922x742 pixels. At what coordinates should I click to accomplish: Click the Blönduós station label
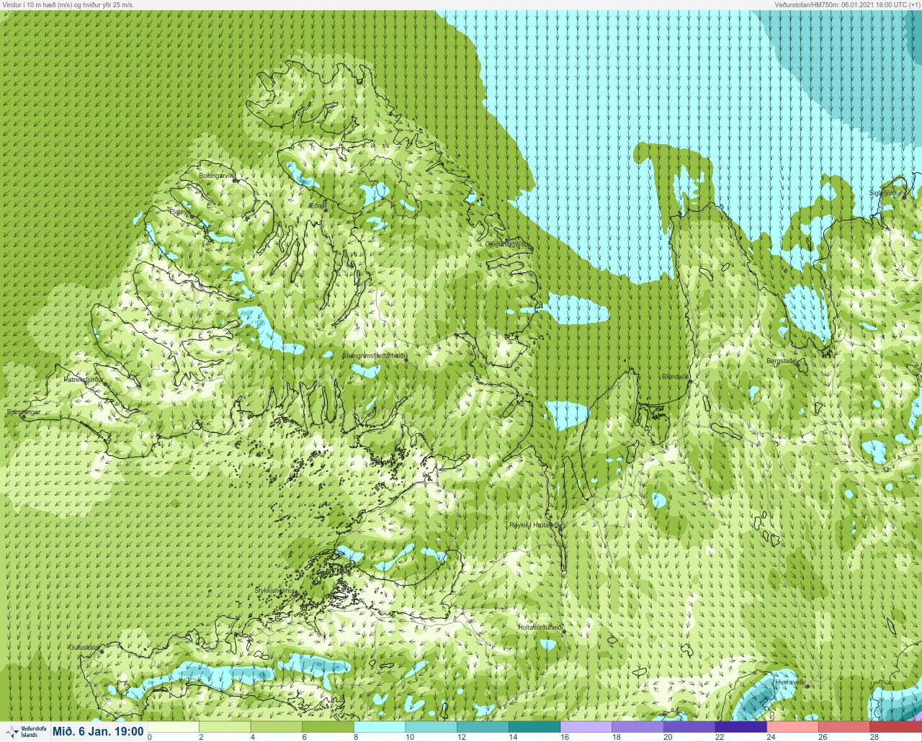pos(676,377)
